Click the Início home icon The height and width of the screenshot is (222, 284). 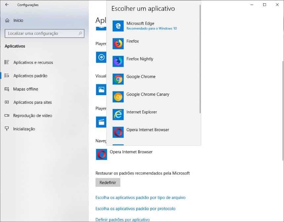coord(7,20)
